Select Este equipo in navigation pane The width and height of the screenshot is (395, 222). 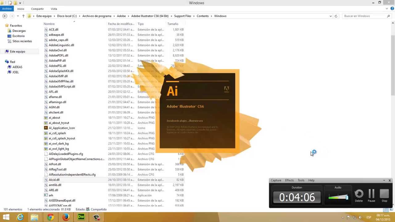point(17,51)
